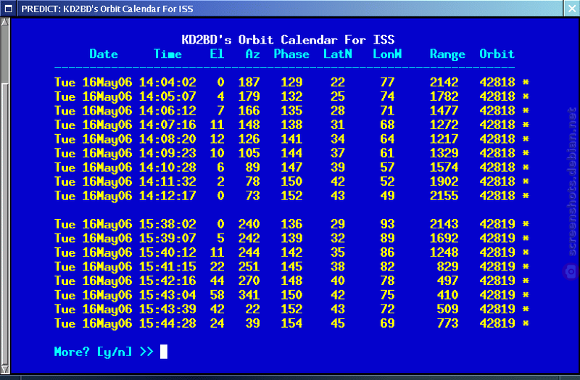Screen dimensions: 580x380
Task: Click the "Phase" column header
Action: point(291,54)
